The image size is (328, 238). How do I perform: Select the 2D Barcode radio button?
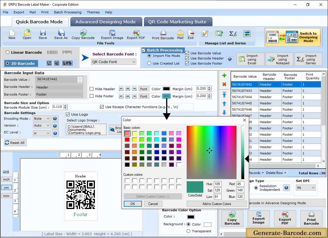pos(8,63)
